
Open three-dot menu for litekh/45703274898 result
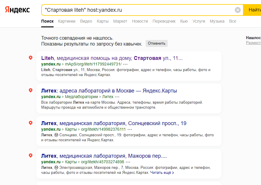tap(128, 162)
